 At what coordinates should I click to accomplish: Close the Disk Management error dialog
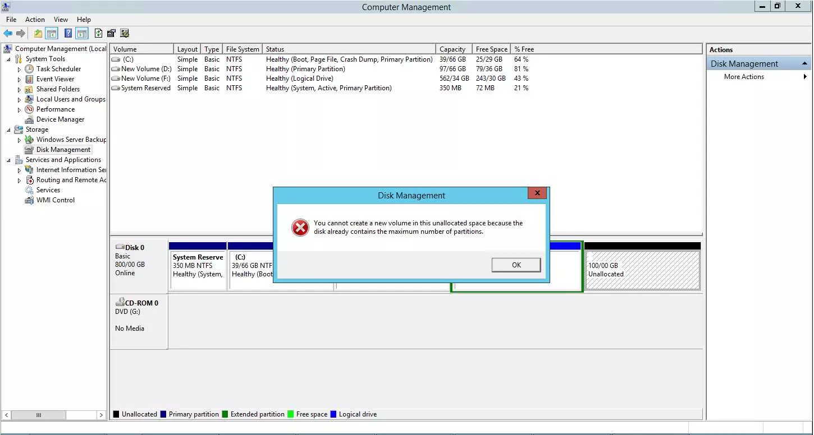click(537, 193)
